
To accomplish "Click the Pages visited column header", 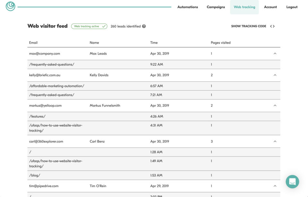I will (x=221, y=43).
